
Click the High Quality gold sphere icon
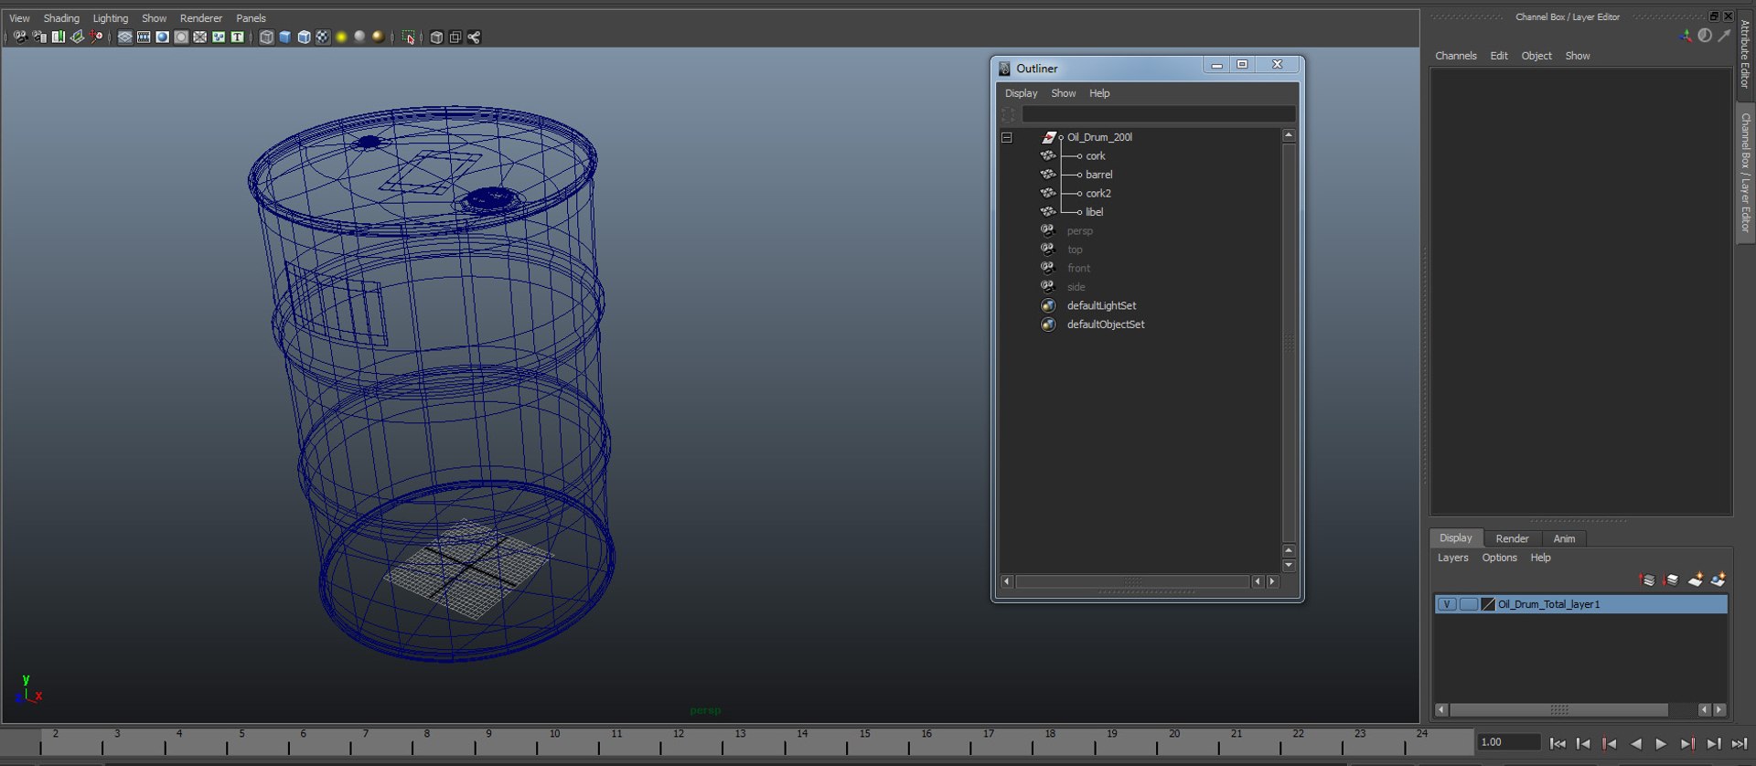[378, 37]
